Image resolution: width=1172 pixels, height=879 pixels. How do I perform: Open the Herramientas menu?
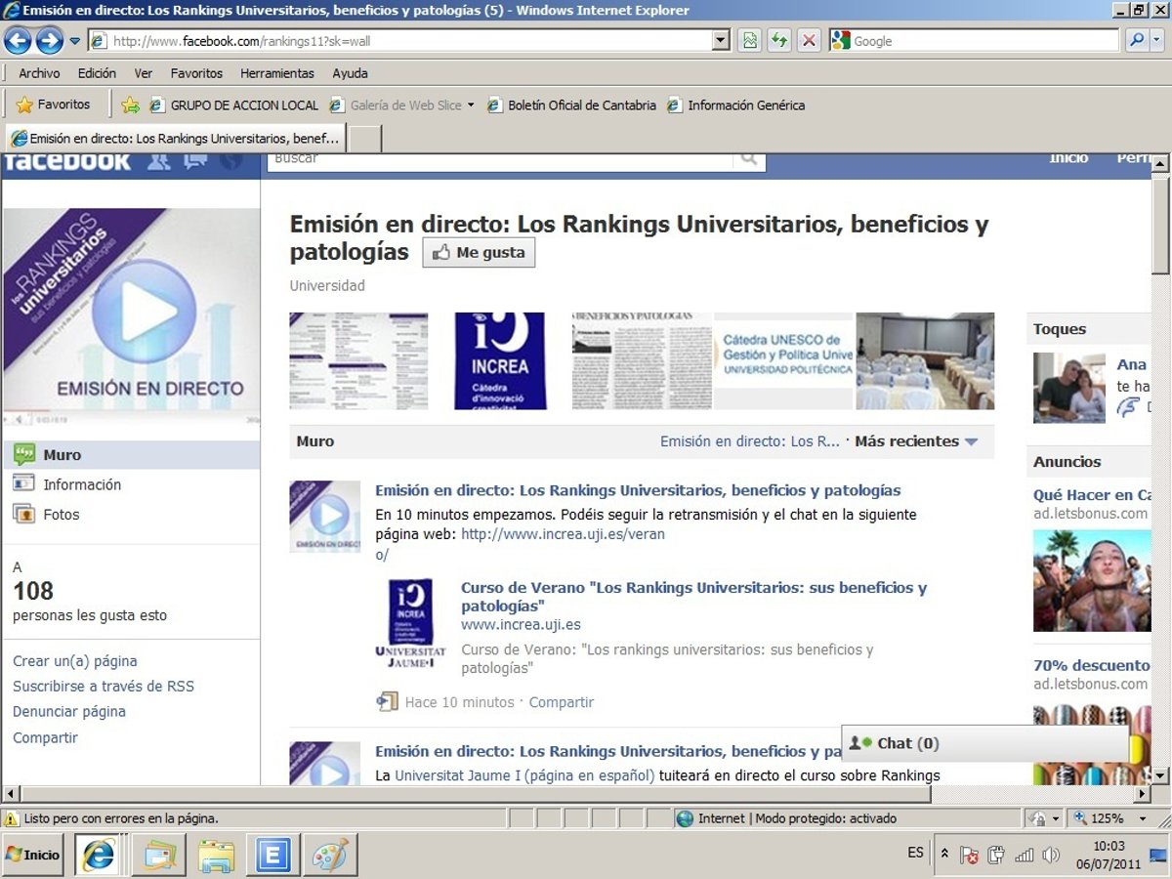coord(277,73)
